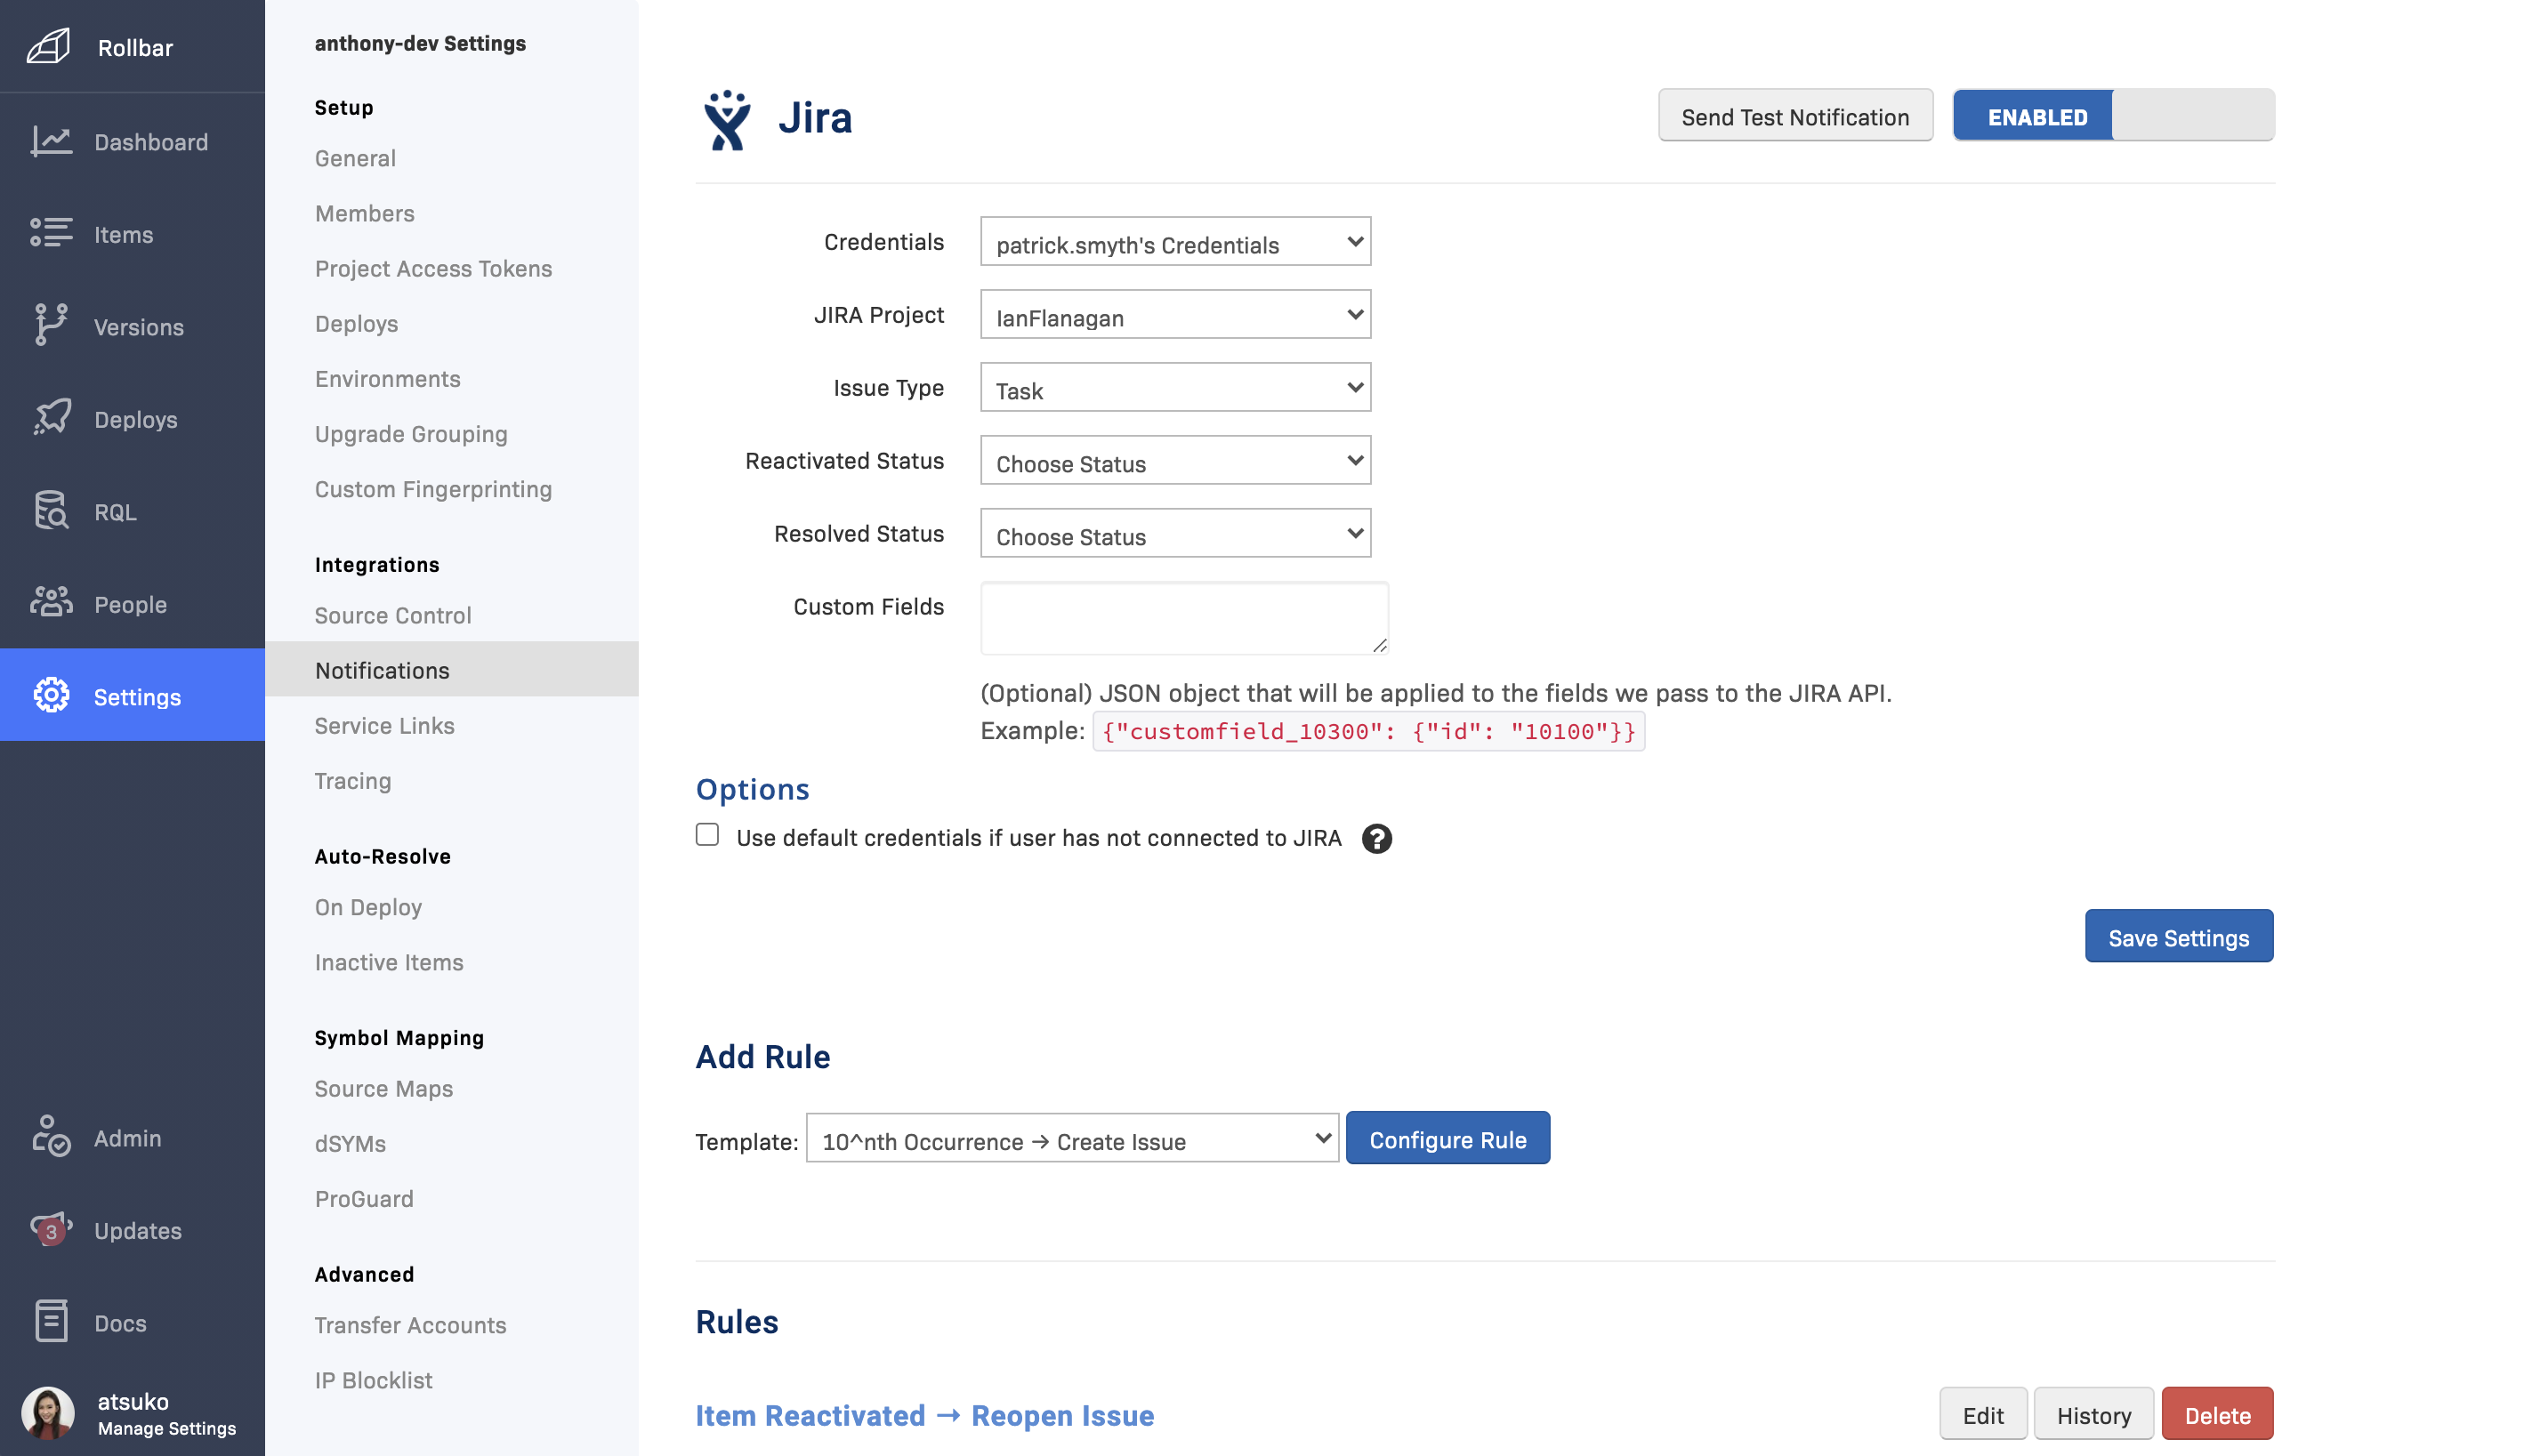Open Project Access Tokens settings
Screen dimensions: 2532x1456
432,268
